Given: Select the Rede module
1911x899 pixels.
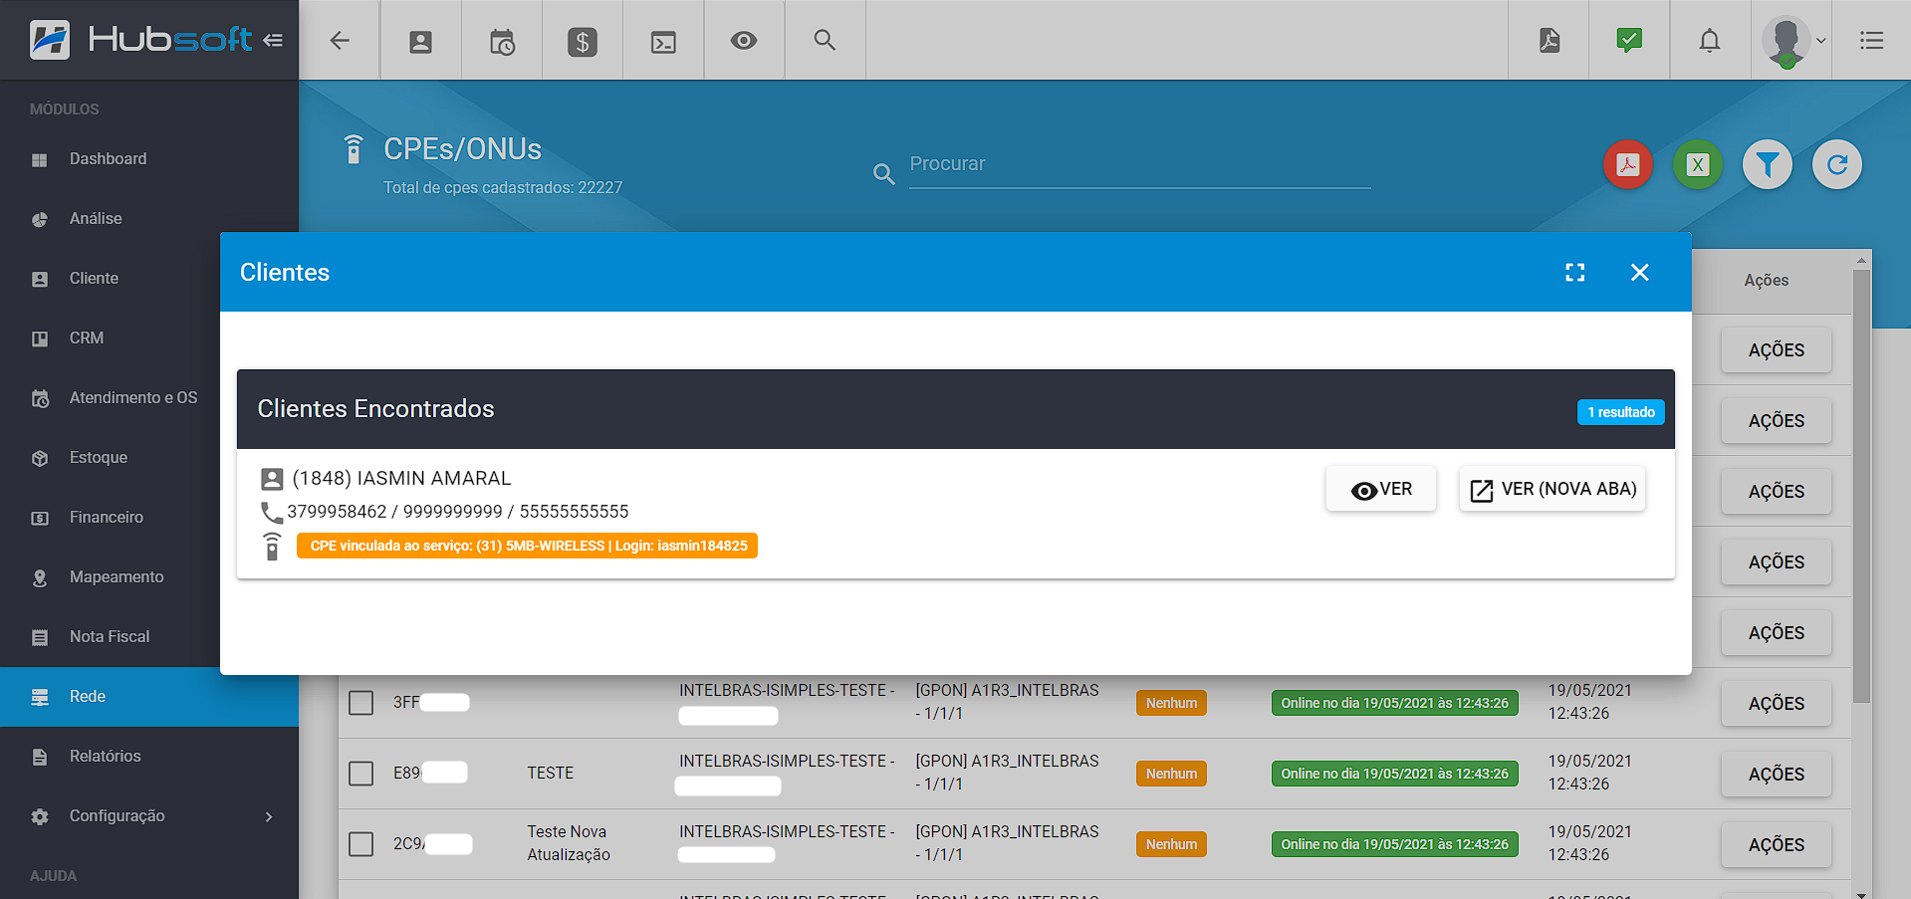Looking at the screenshot, I should 149,697.
